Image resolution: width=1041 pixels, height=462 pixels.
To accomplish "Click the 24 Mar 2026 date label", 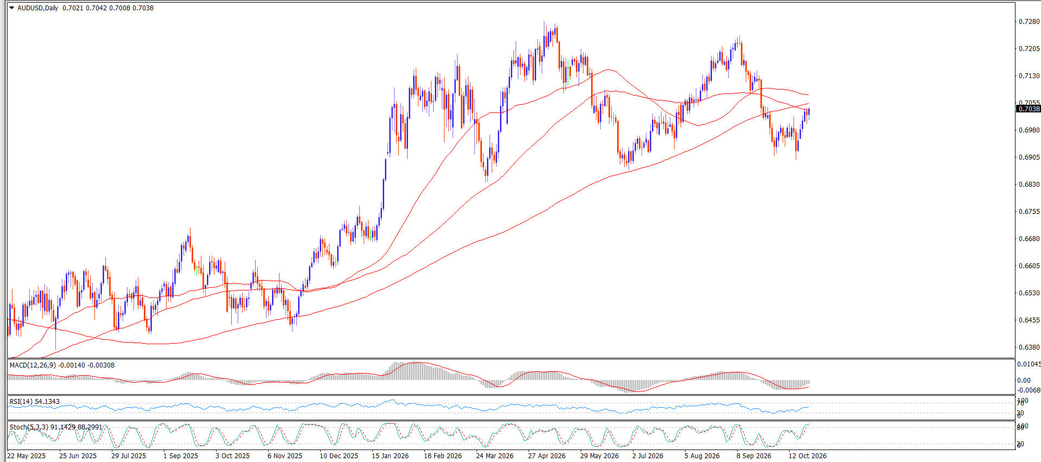I will click(x=494, y=456).
